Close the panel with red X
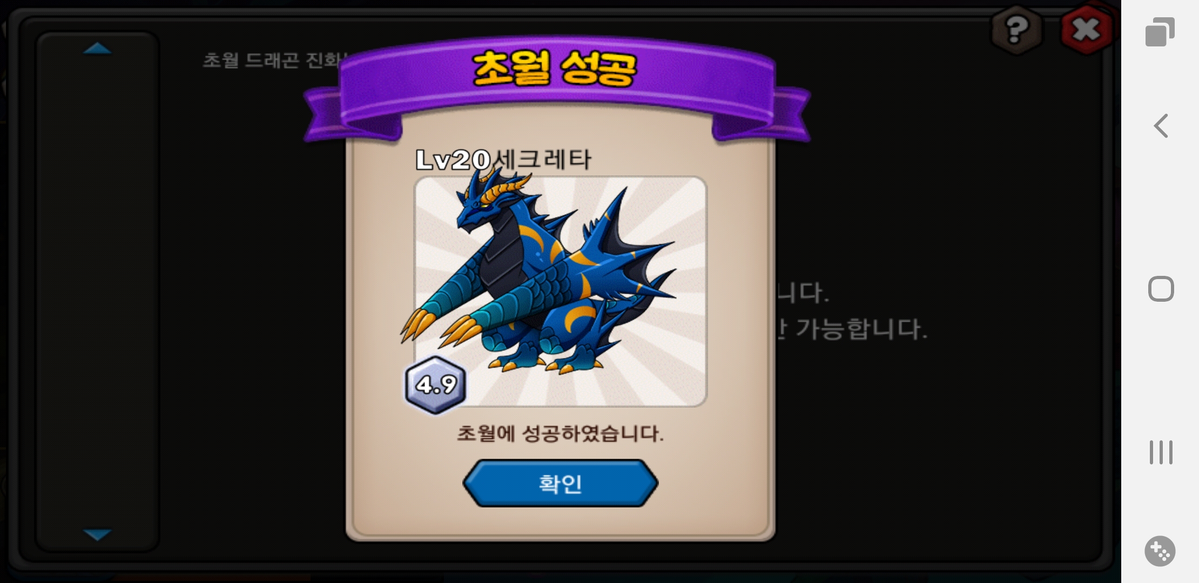The width and height of the screenshot is (1199, 583). (x=1087, y=30)
